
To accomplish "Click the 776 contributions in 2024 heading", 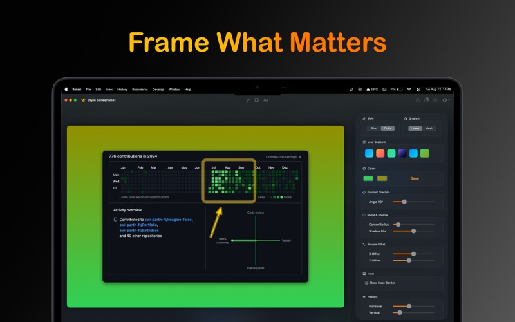I will pyautogui.click(x=133, y=156).
